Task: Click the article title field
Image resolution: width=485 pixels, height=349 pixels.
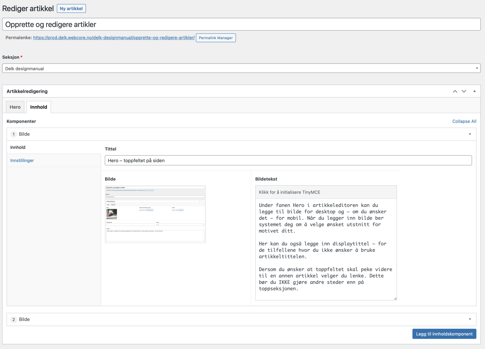Action: coord(241,24)
